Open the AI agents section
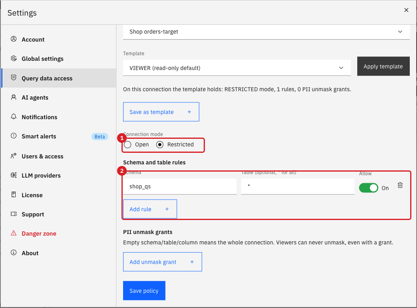Viewport: 417px width, 308px height. pos(35,98)
